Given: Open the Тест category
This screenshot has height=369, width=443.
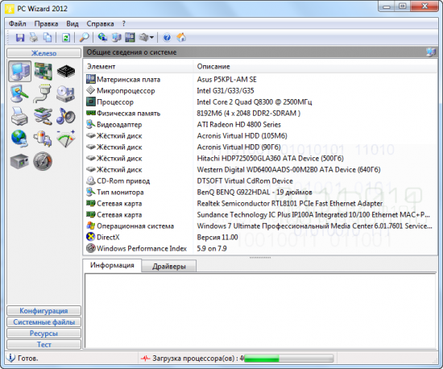Looking at the screenshot, I should [43, 345].
